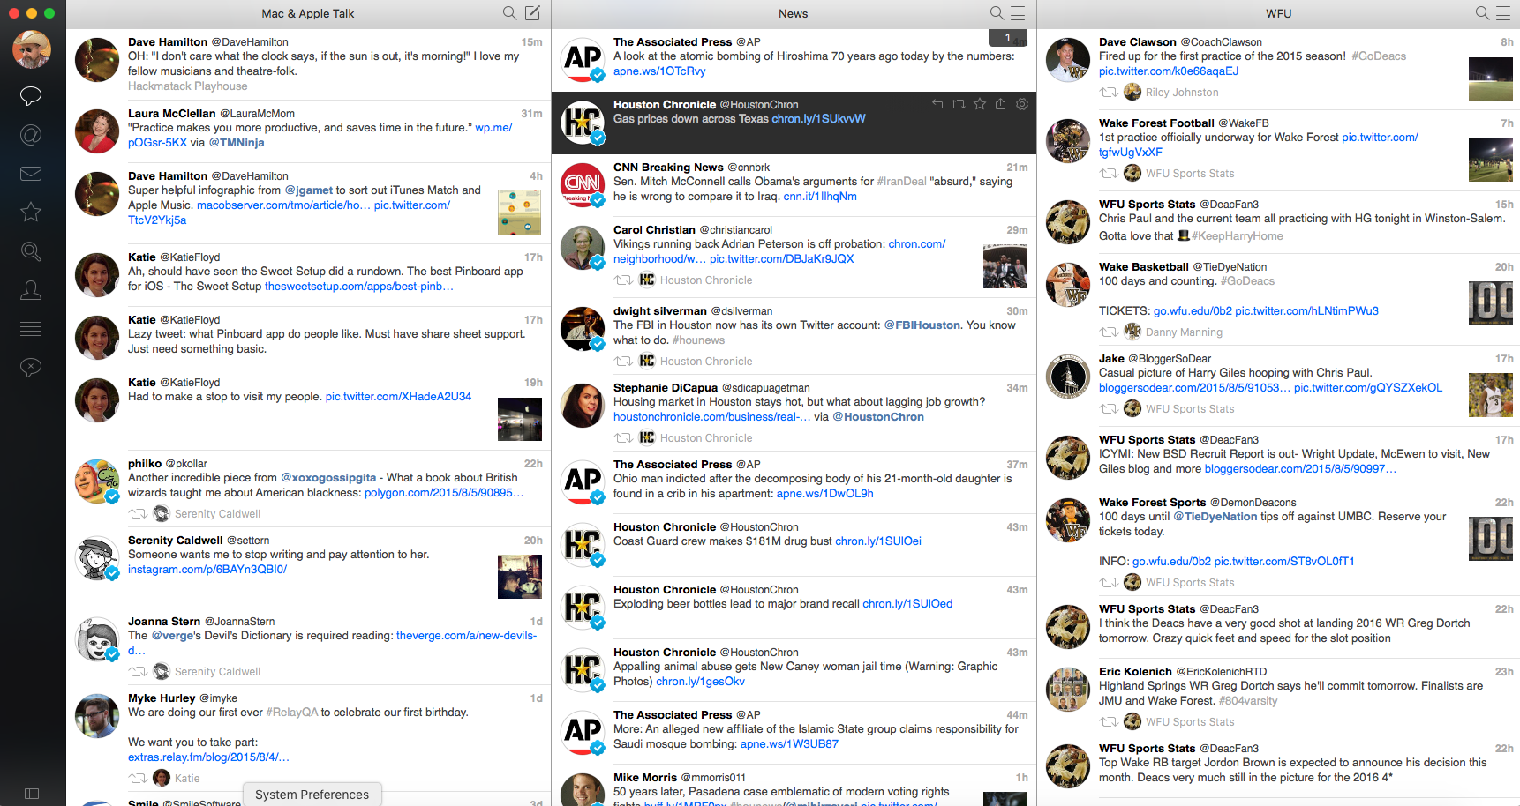Screen dimensions: 1520x806
Task: Favorite the selected Houston Chronicle tweet
Action: tap(980, 104)
